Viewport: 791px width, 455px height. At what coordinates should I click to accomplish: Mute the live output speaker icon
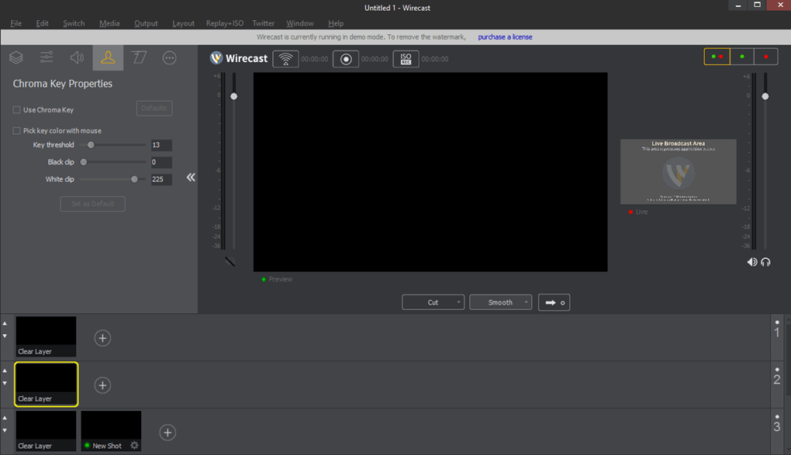click(x=751, y=262)
